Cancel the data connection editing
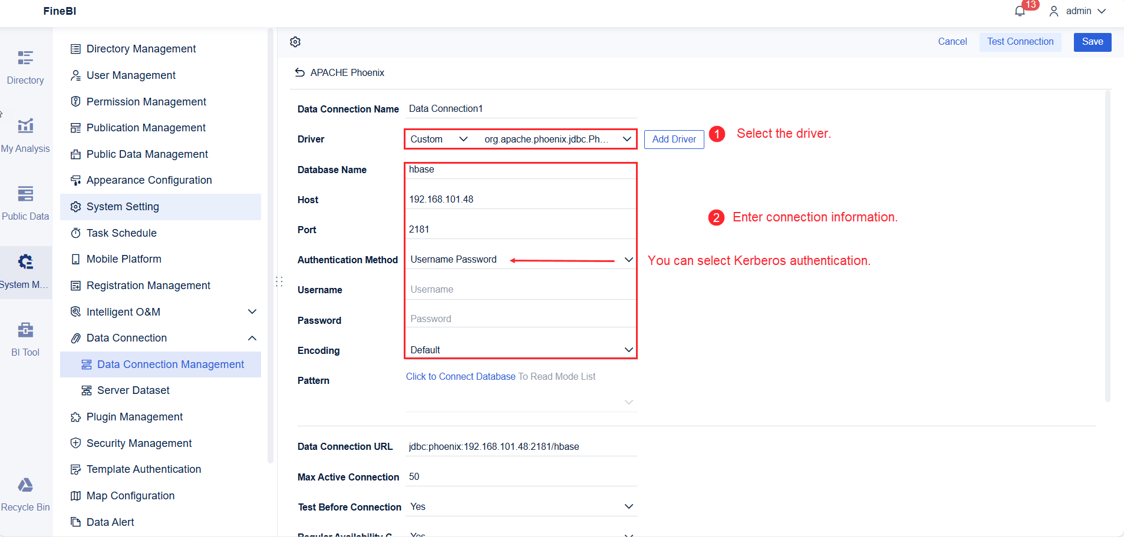The width and height of the screenshot is (1124, 537). click(x=952, y=42)
